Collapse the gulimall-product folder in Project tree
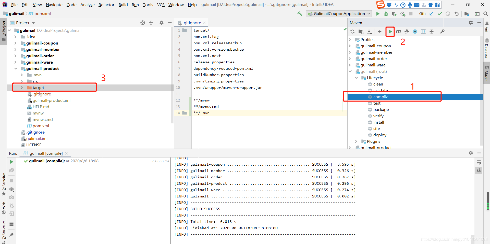The height and width of the screenshot is (244, 490). tap(16, 69)
